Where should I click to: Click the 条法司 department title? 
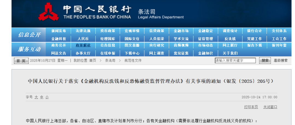pos(147,12)
